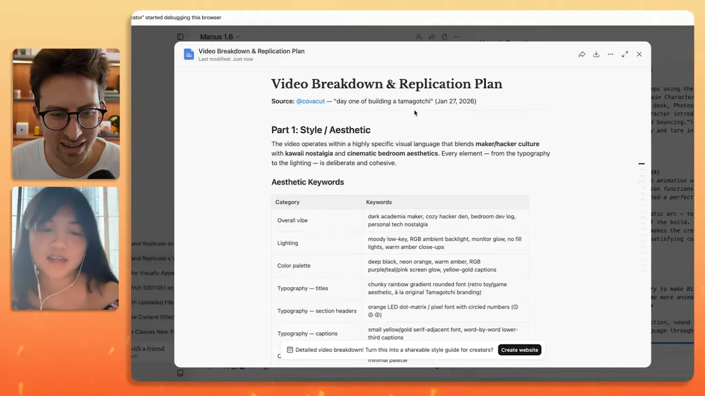The image size is (705, 396).
Task: Open the @covacut source link
Action: [311, 101]
